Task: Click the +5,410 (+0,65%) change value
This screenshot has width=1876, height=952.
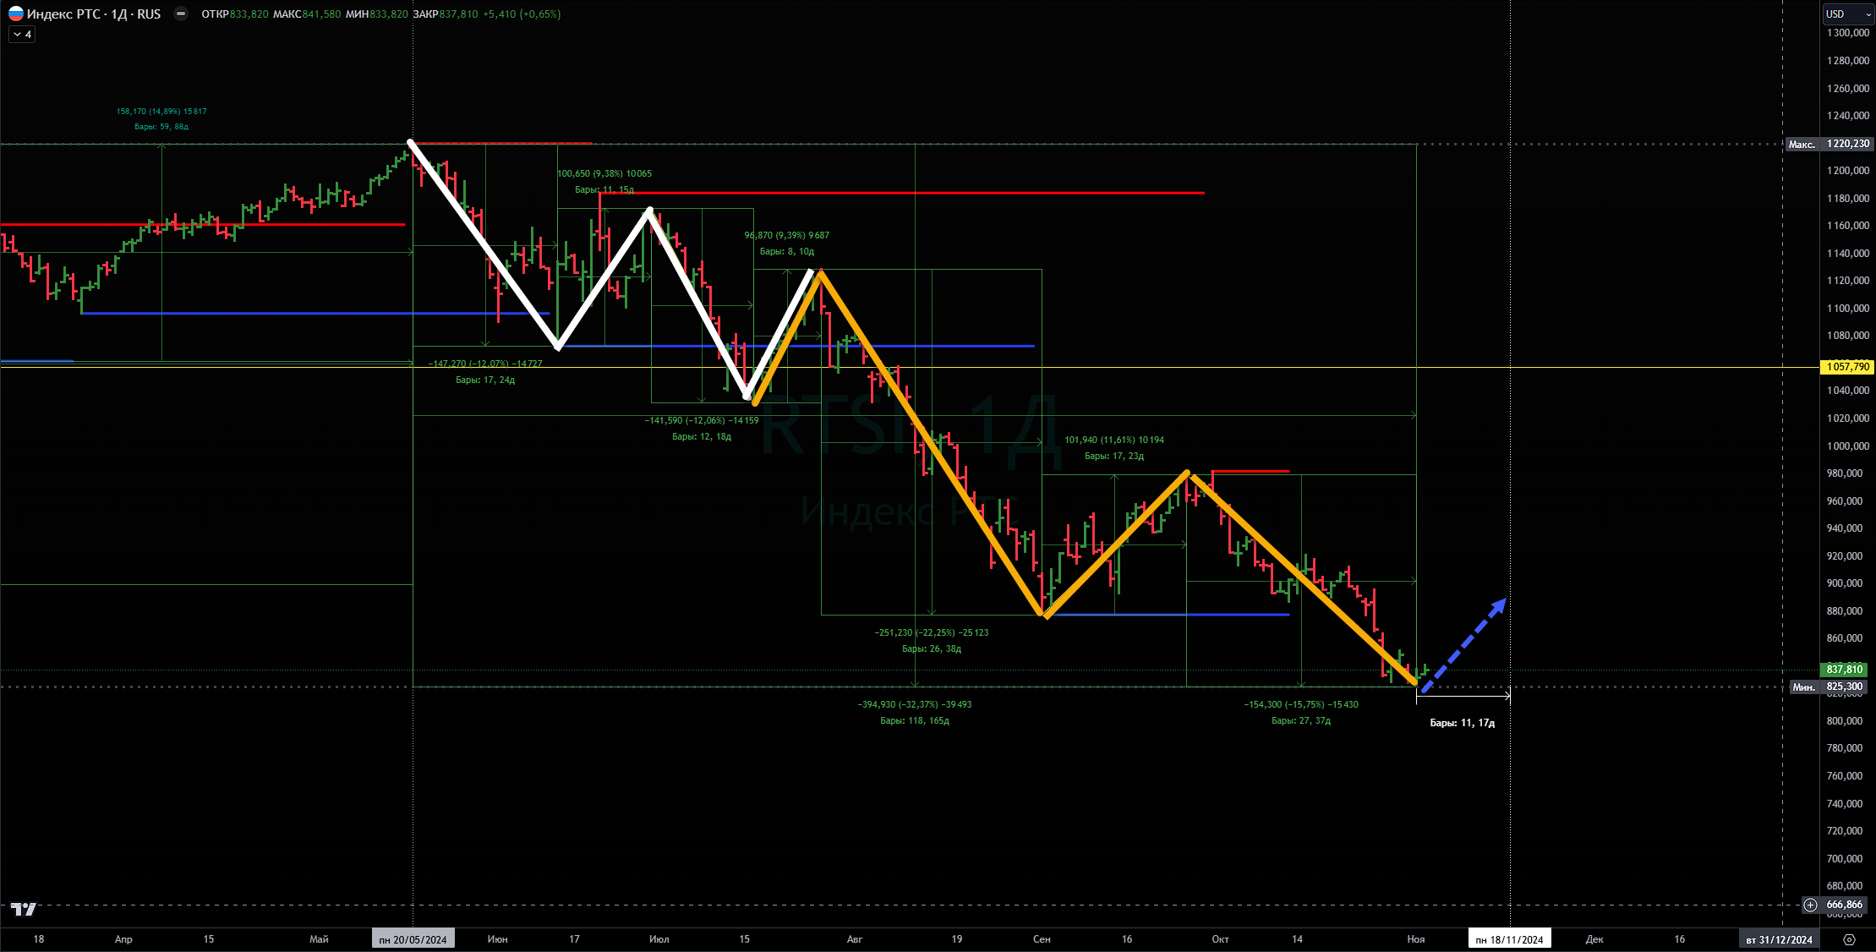Action: pos(522,14)
